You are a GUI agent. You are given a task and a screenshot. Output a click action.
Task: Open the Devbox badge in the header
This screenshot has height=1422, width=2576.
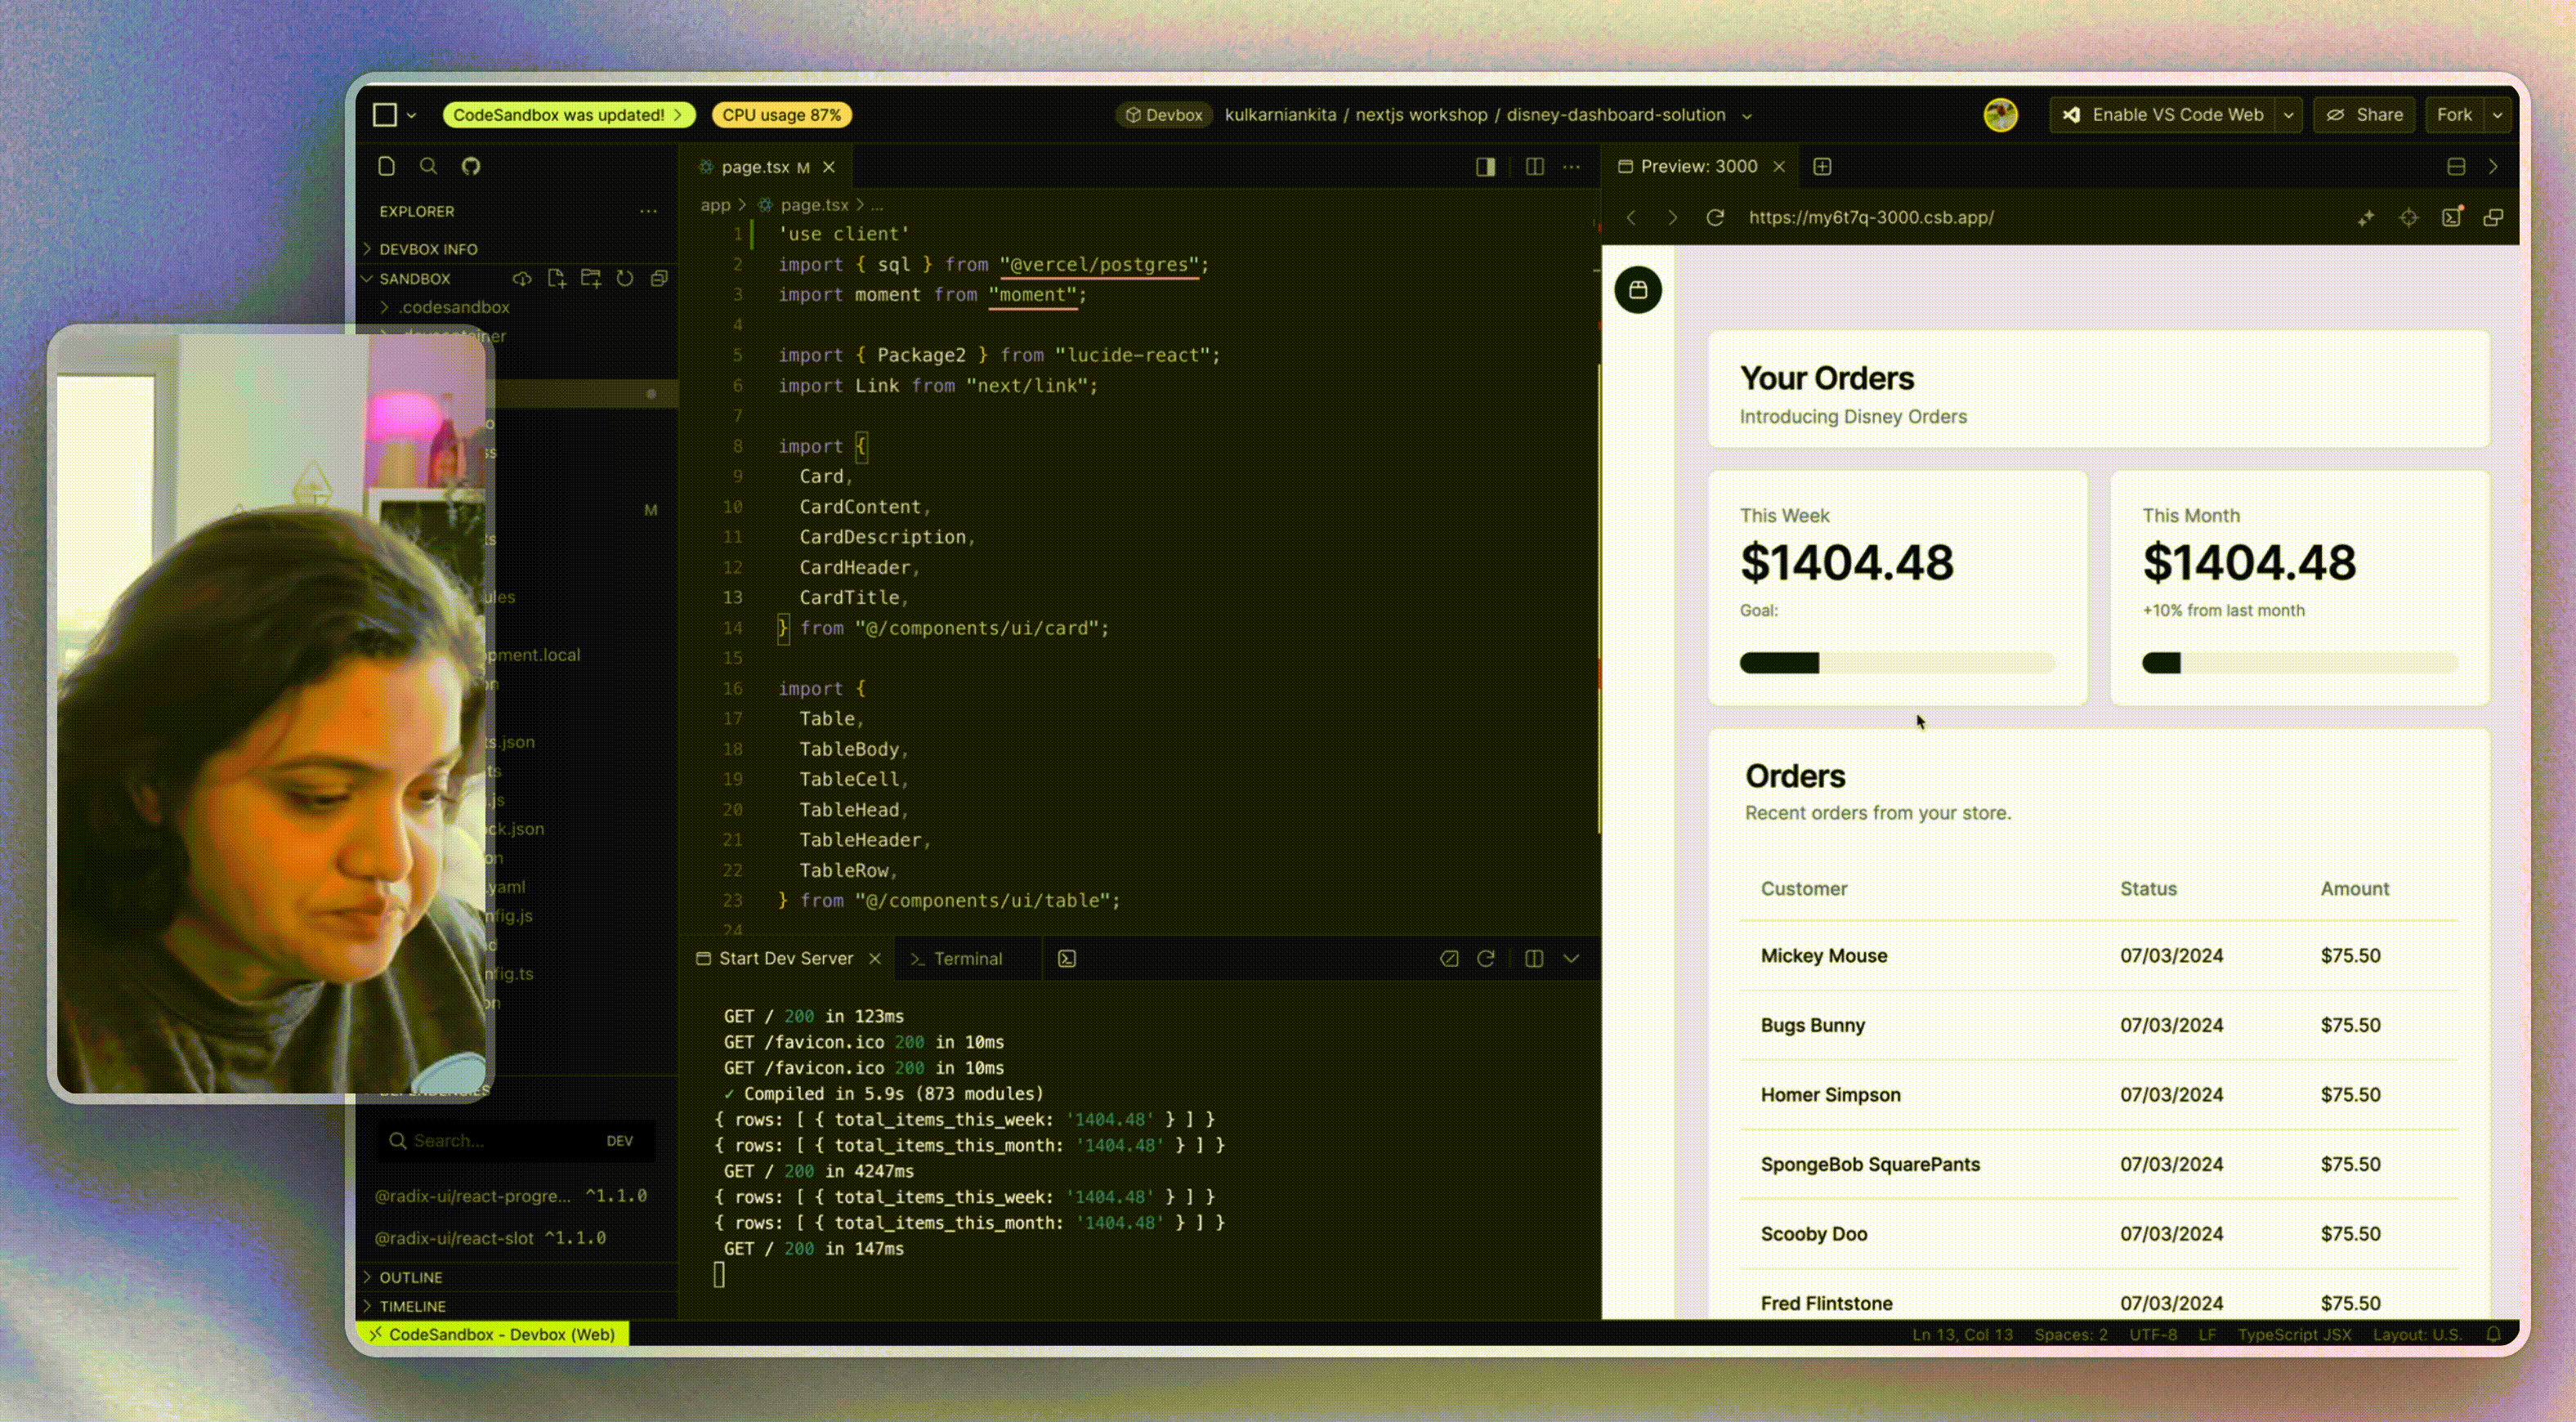[1163, 114]
